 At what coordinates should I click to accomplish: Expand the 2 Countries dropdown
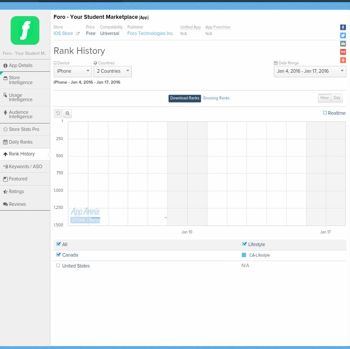[112, 71]
